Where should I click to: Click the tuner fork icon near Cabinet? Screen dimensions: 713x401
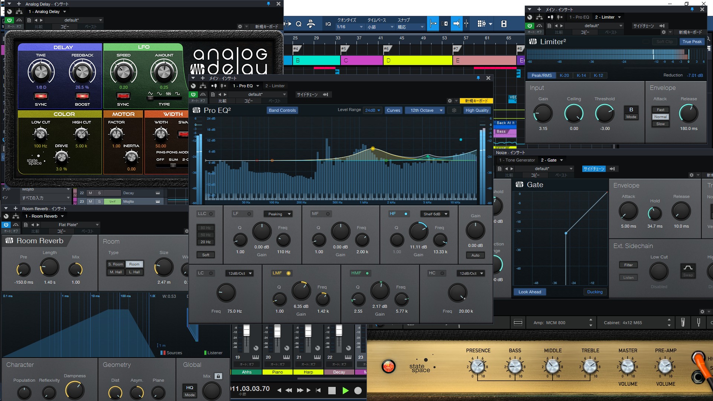(x=699, y=322)
